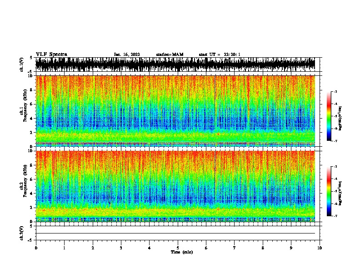
Task: Click the time axis tick label "2"
Action: [93, 248]
